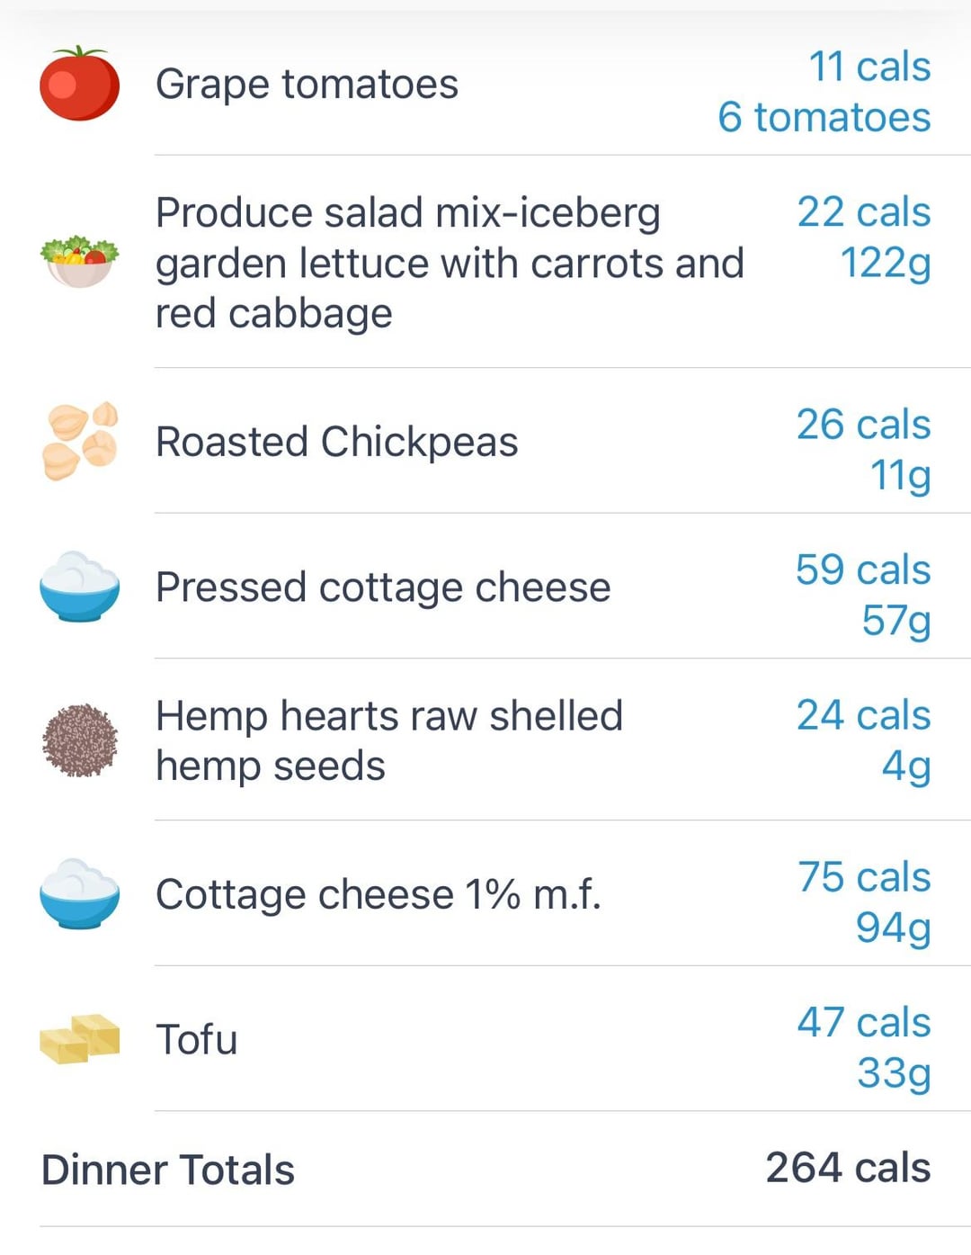Image resolution: width=971 pixels, height=1255 pixels.
Task: Change the 11g chickpeas serving size
Action: click(900, 476)
